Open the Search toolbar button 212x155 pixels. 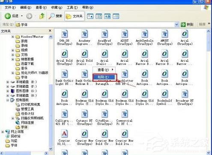pyautogui.click(x=55, y=16)
